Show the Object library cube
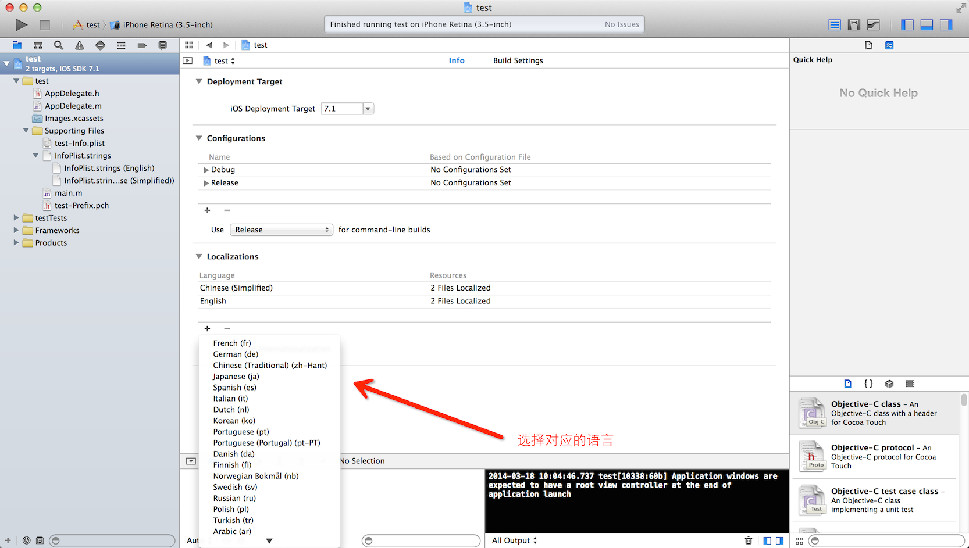The width and height of the screenshot is (969, 548). 889,384
